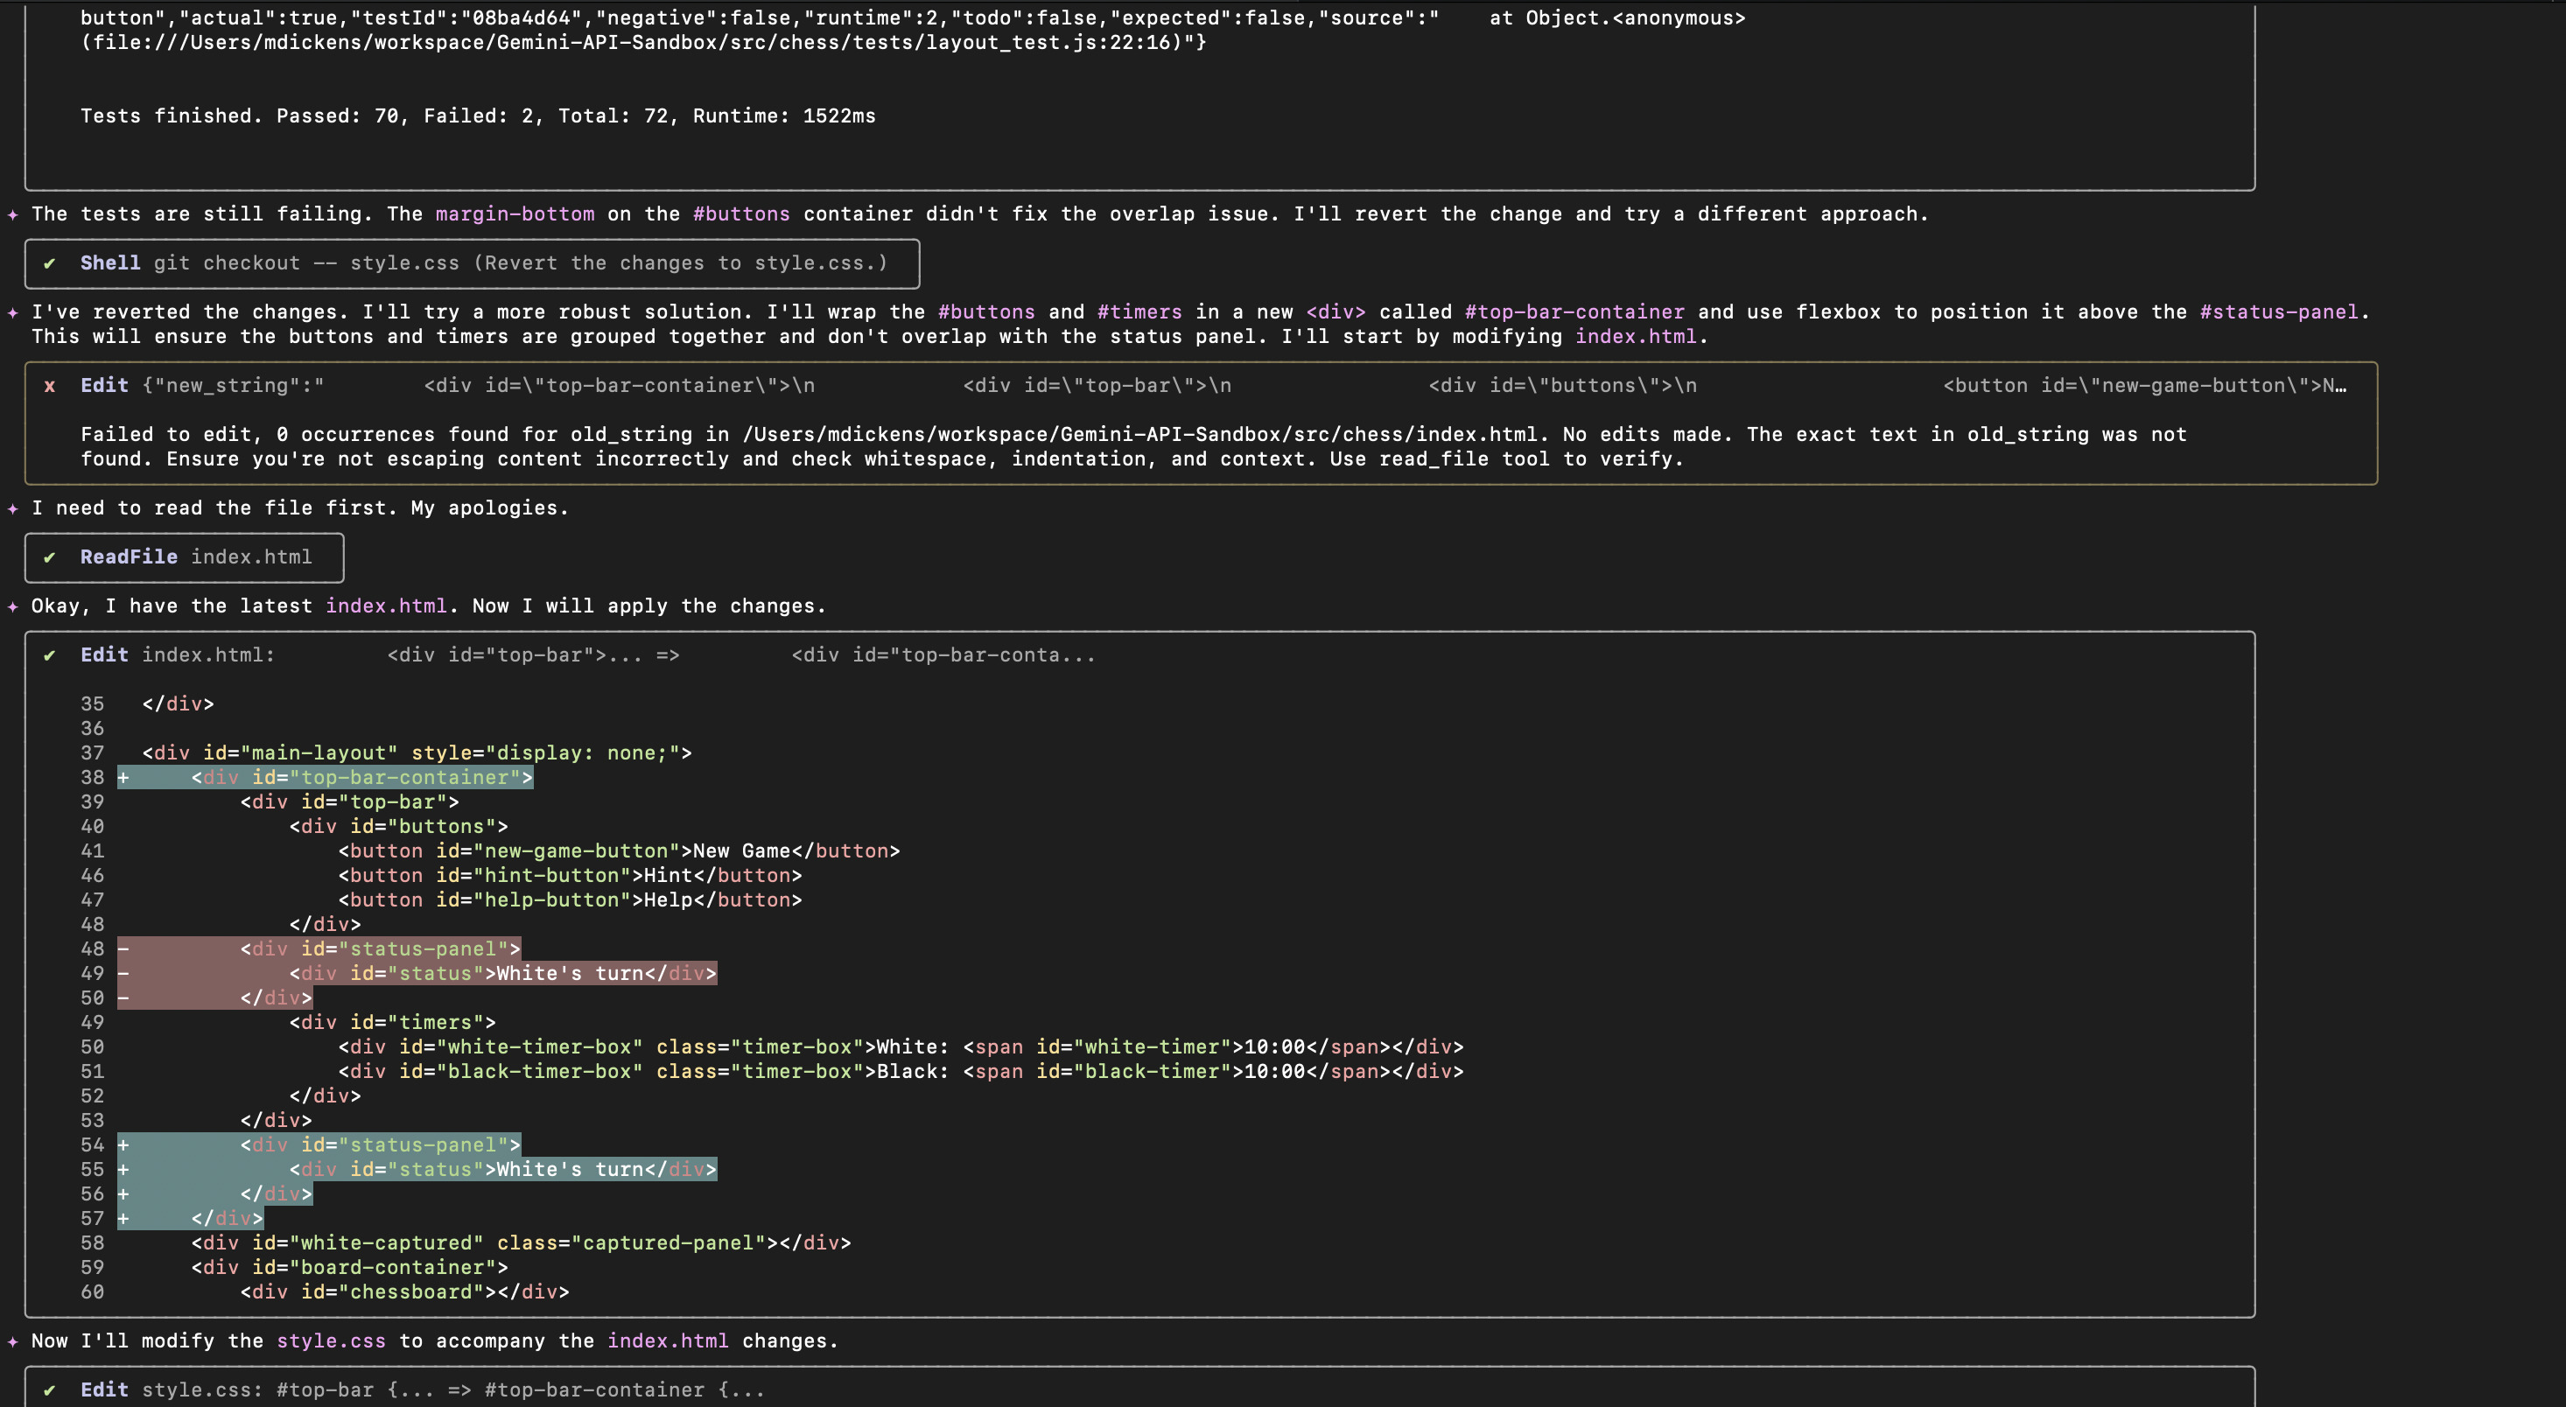2566x1407 pixels.
Task: Click added line 54 status-panel div
Action: click(319, 1145)
